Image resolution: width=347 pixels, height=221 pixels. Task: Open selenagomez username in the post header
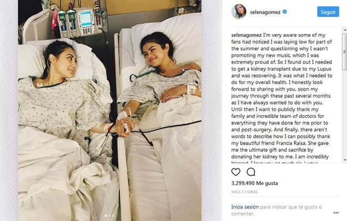coord(265,12)
